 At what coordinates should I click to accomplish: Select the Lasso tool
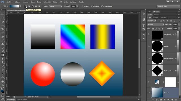click(3, 22)
